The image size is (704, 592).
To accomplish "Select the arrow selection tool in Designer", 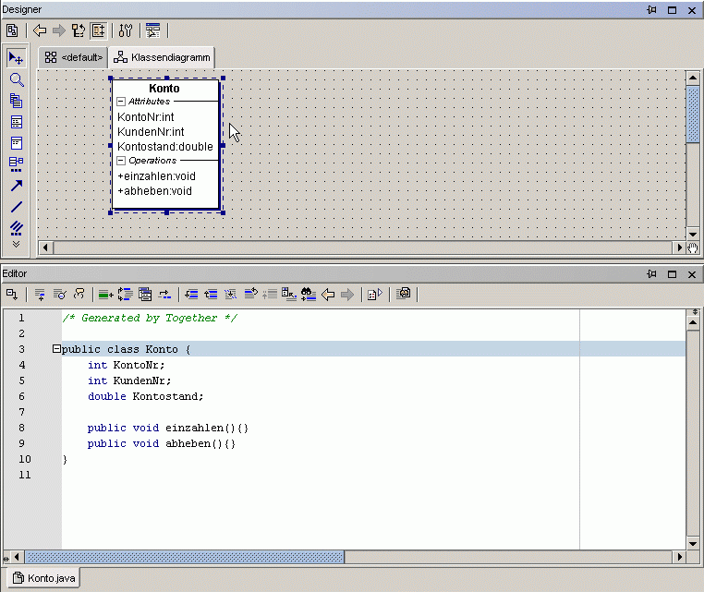I will (x=16, y=58).
